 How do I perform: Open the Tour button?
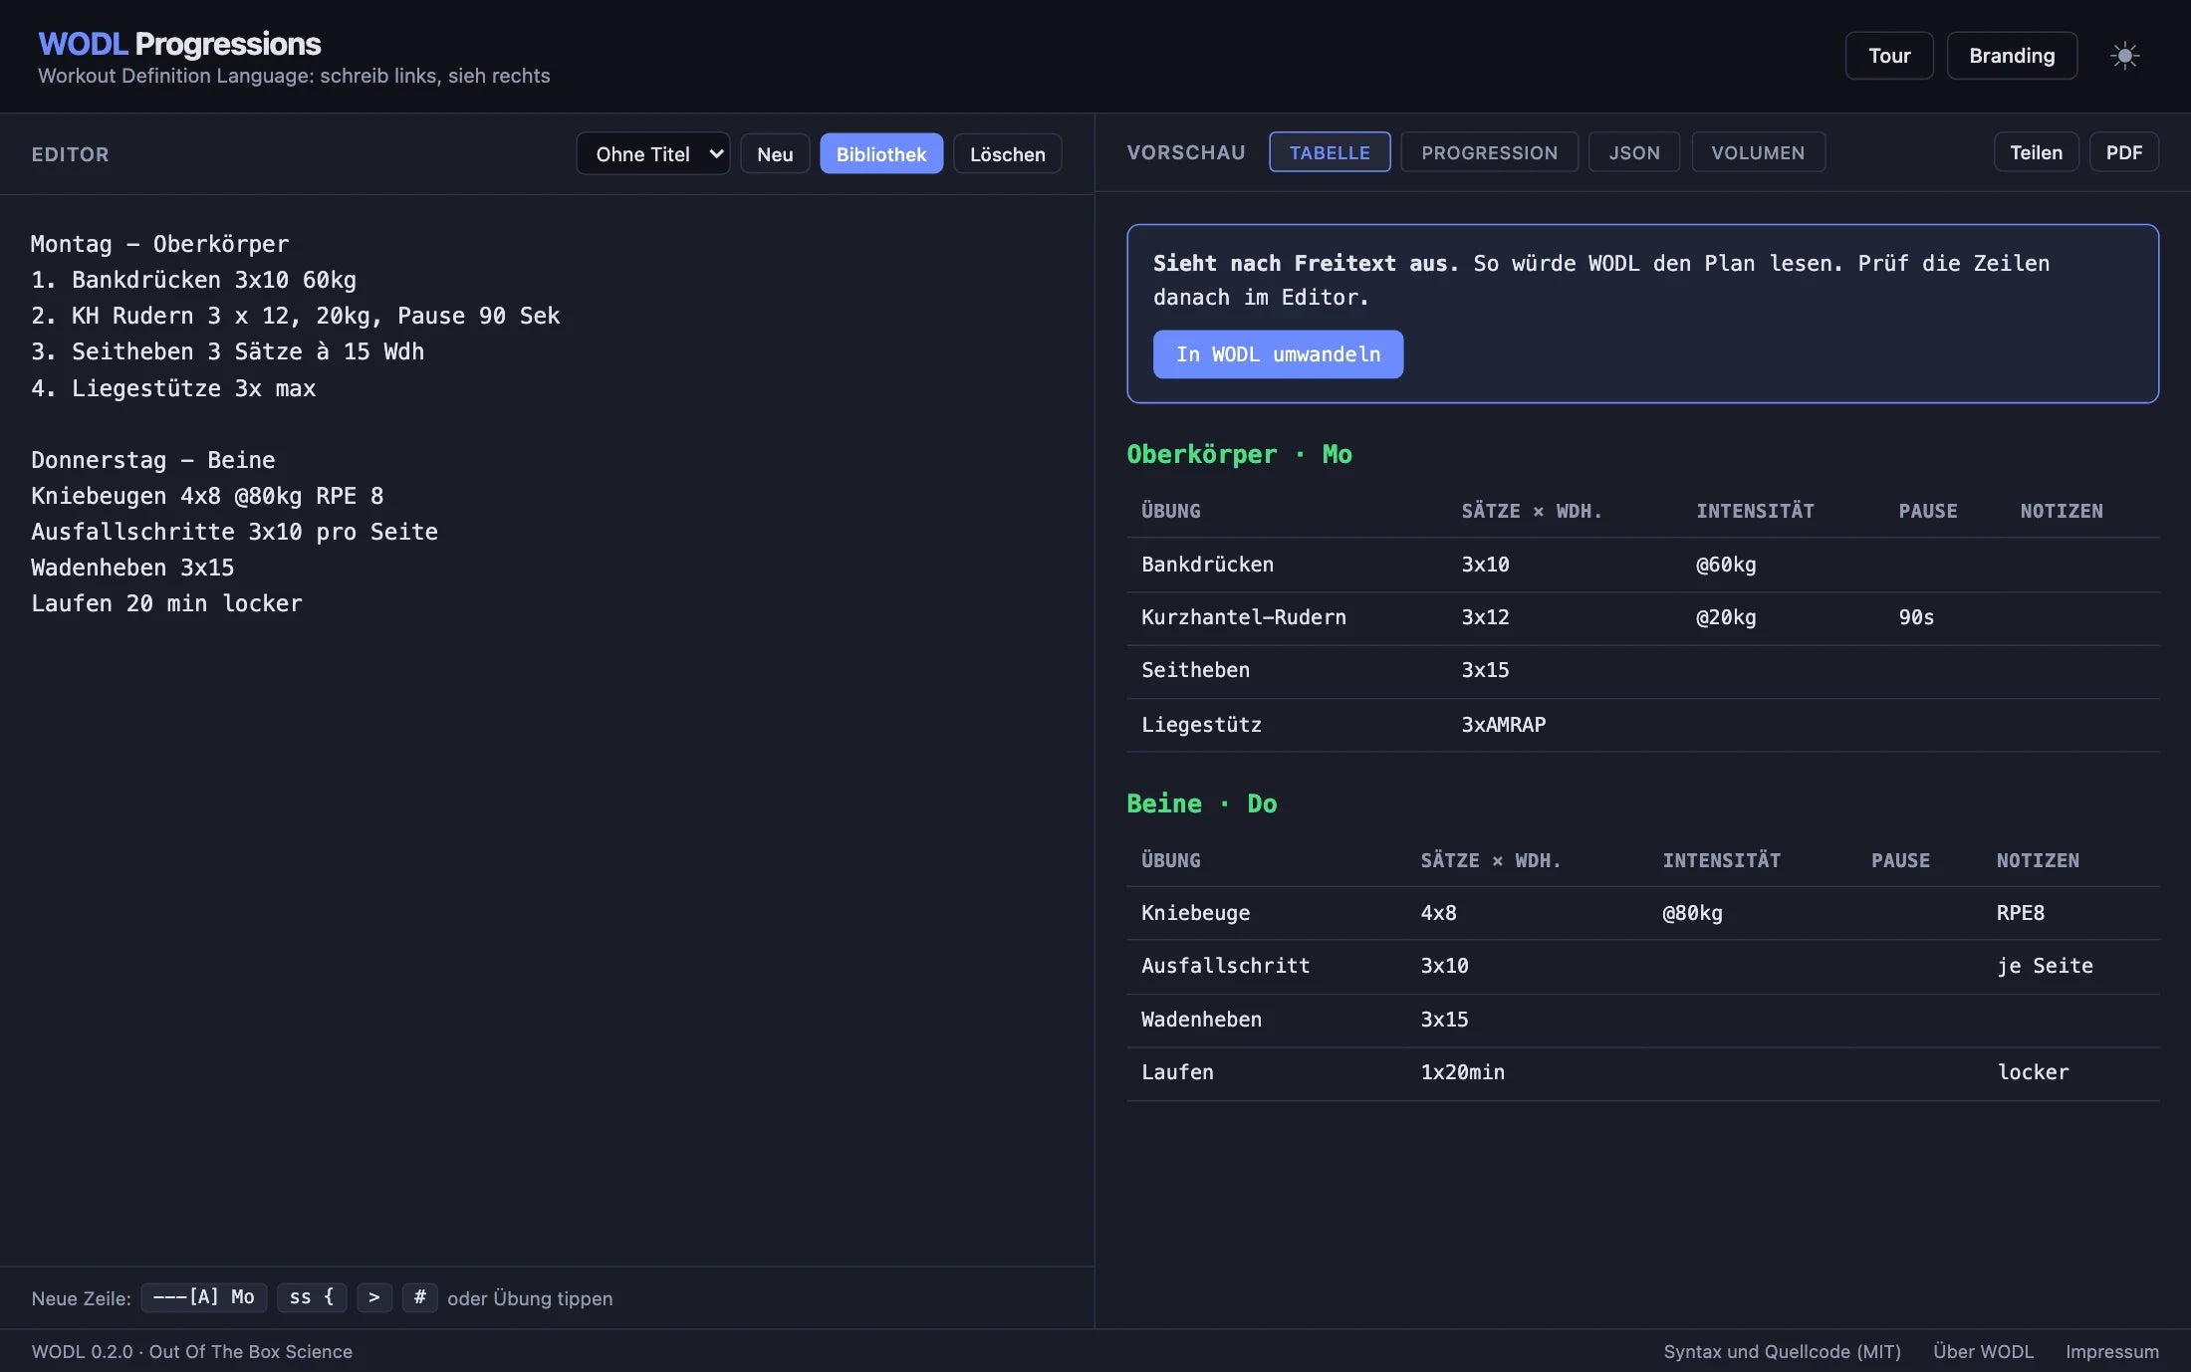coord(1888,56)
